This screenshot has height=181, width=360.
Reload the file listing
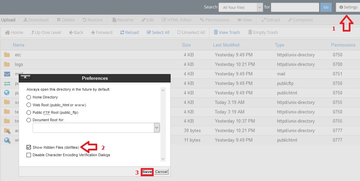point(129,32)
